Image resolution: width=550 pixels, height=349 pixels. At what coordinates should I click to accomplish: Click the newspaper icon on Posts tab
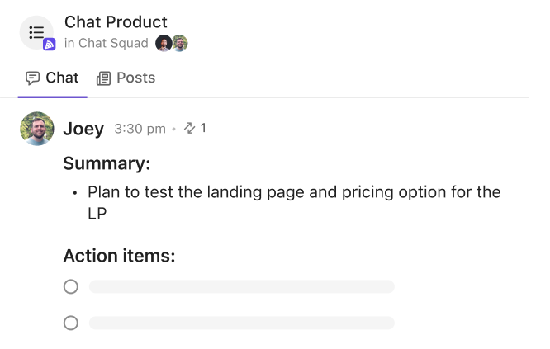coord(103,78)
